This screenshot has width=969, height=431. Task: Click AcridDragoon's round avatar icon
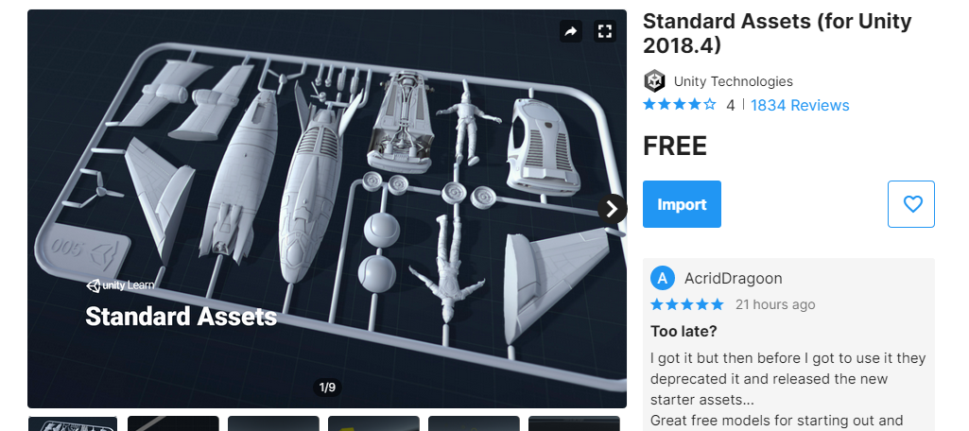tap(663, 279)
